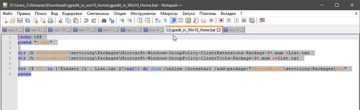The width and height of the screenshot is (360, 110).
Task: Cut selection with scissors icon
Action: pyautogui.click(x=61, y=21)
